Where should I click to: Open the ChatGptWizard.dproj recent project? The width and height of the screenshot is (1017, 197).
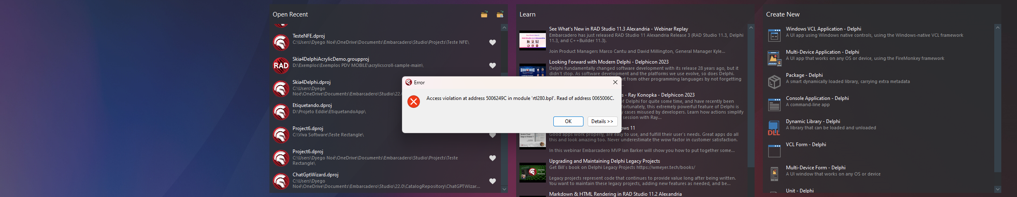(384, 180)
